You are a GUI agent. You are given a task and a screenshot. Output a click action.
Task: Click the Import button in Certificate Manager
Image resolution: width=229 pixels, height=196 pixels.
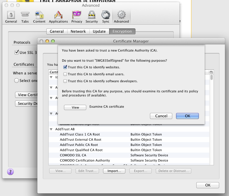point(114,171)
